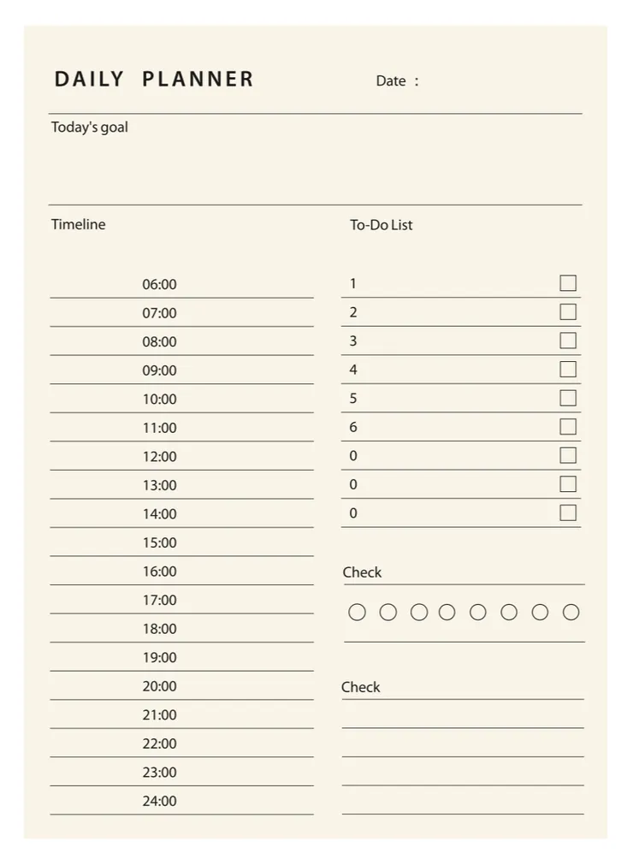The height and width of the screenshot is (859, 633).
Task: Check the box for to-do item 1
Action: (568, 283)
